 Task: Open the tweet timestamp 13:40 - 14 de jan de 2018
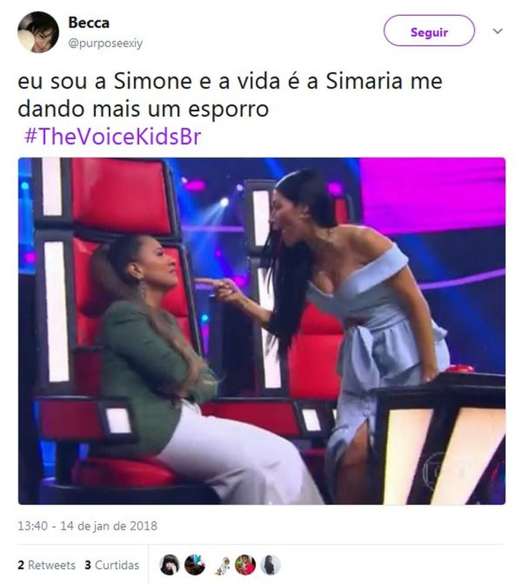pyautogui.click(x=87, y=526)
